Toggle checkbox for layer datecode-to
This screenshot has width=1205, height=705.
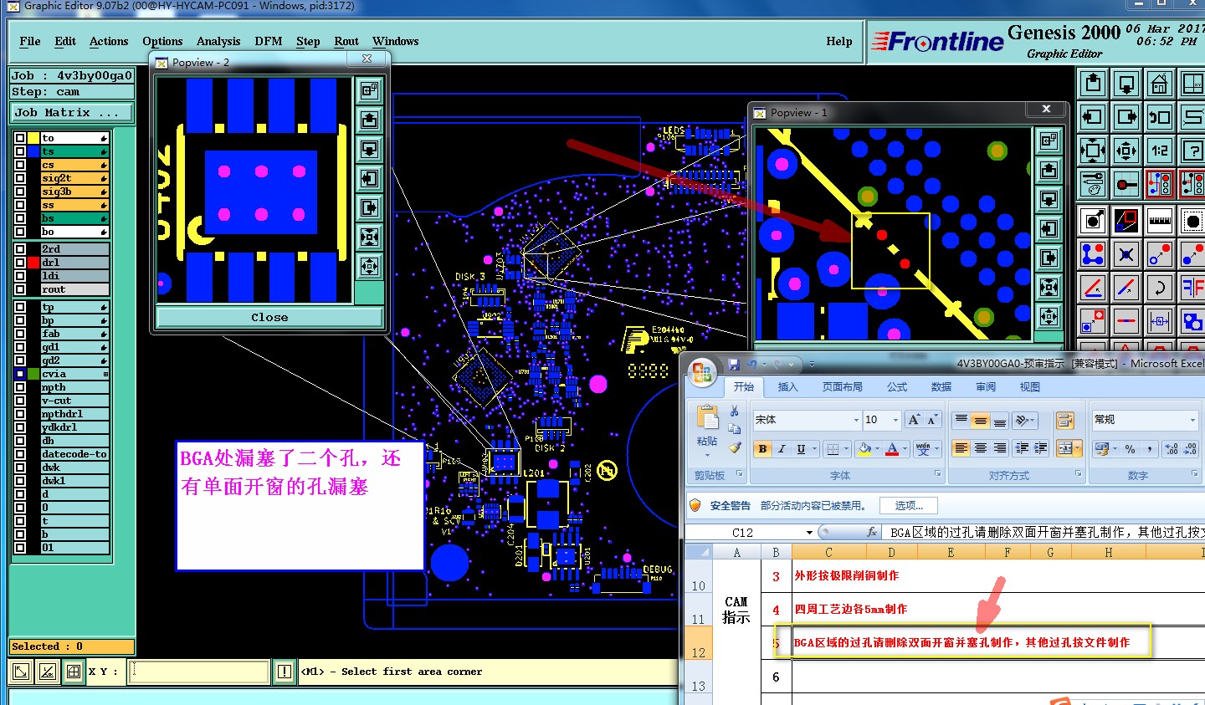point(19,454)
